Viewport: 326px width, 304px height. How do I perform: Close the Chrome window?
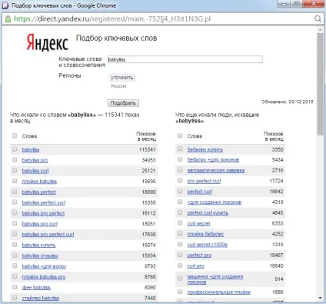(x=314, y=4)
